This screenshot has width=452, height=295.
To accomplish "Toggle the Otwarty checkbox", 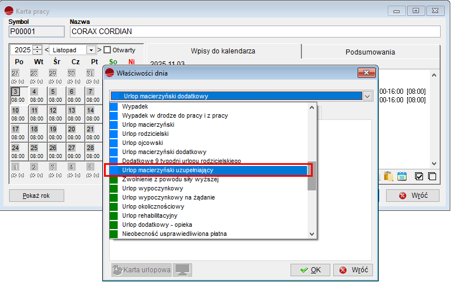I will [x=107, y=50].
